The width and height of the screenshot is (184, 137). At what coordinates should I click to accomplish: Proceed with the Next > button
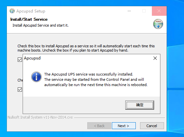[x=124, y=126]
